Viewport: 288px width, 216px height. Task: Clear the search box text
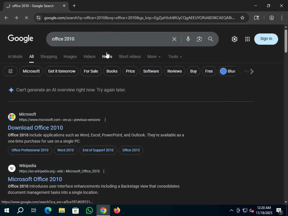click(174, 39)
